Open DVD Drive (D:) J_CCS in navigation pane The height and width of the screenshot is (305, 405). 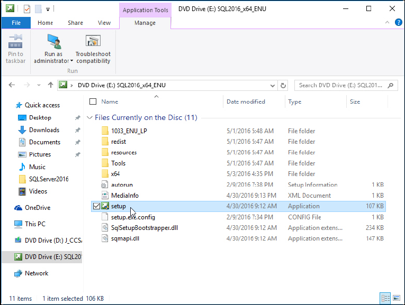click(x=53, y=241)
